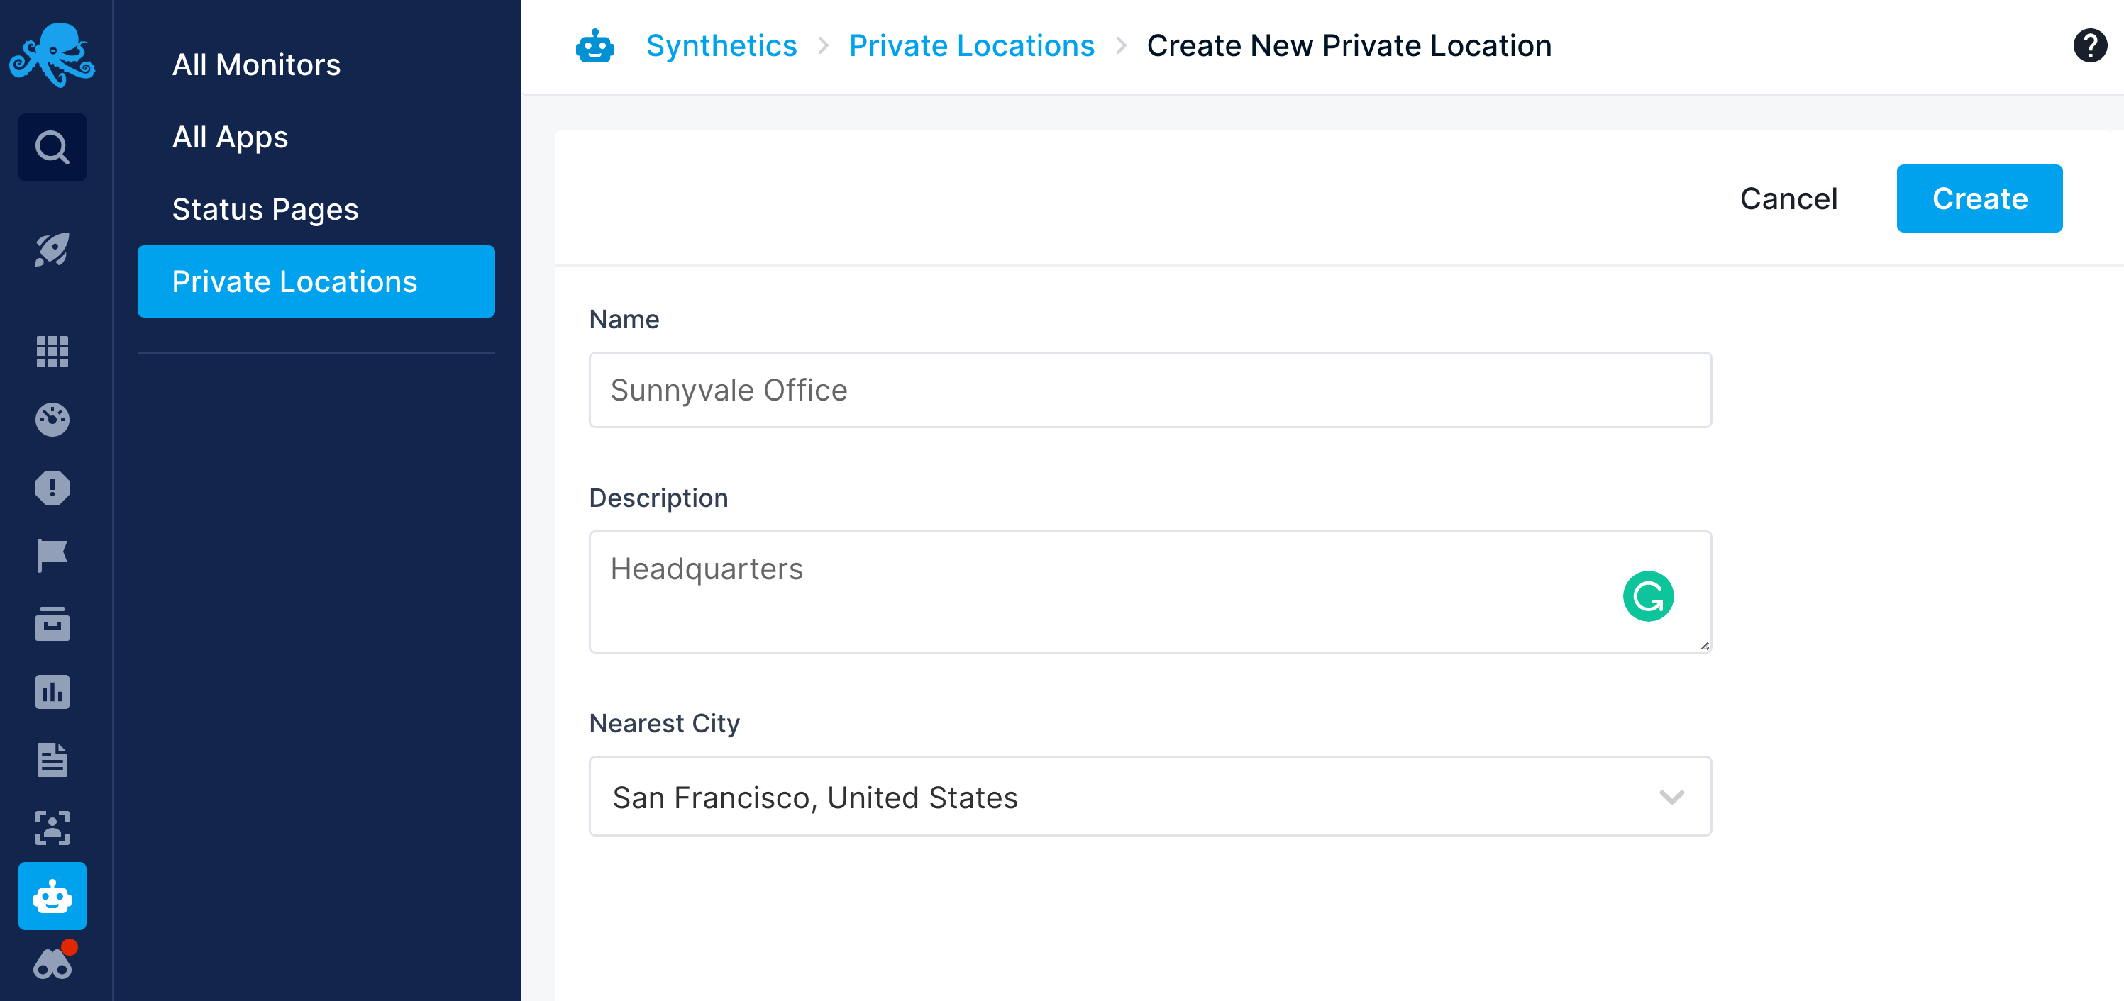The image size is (2124, 1001).
Task: Click the Cancel button
Action: click(1788, 198)
